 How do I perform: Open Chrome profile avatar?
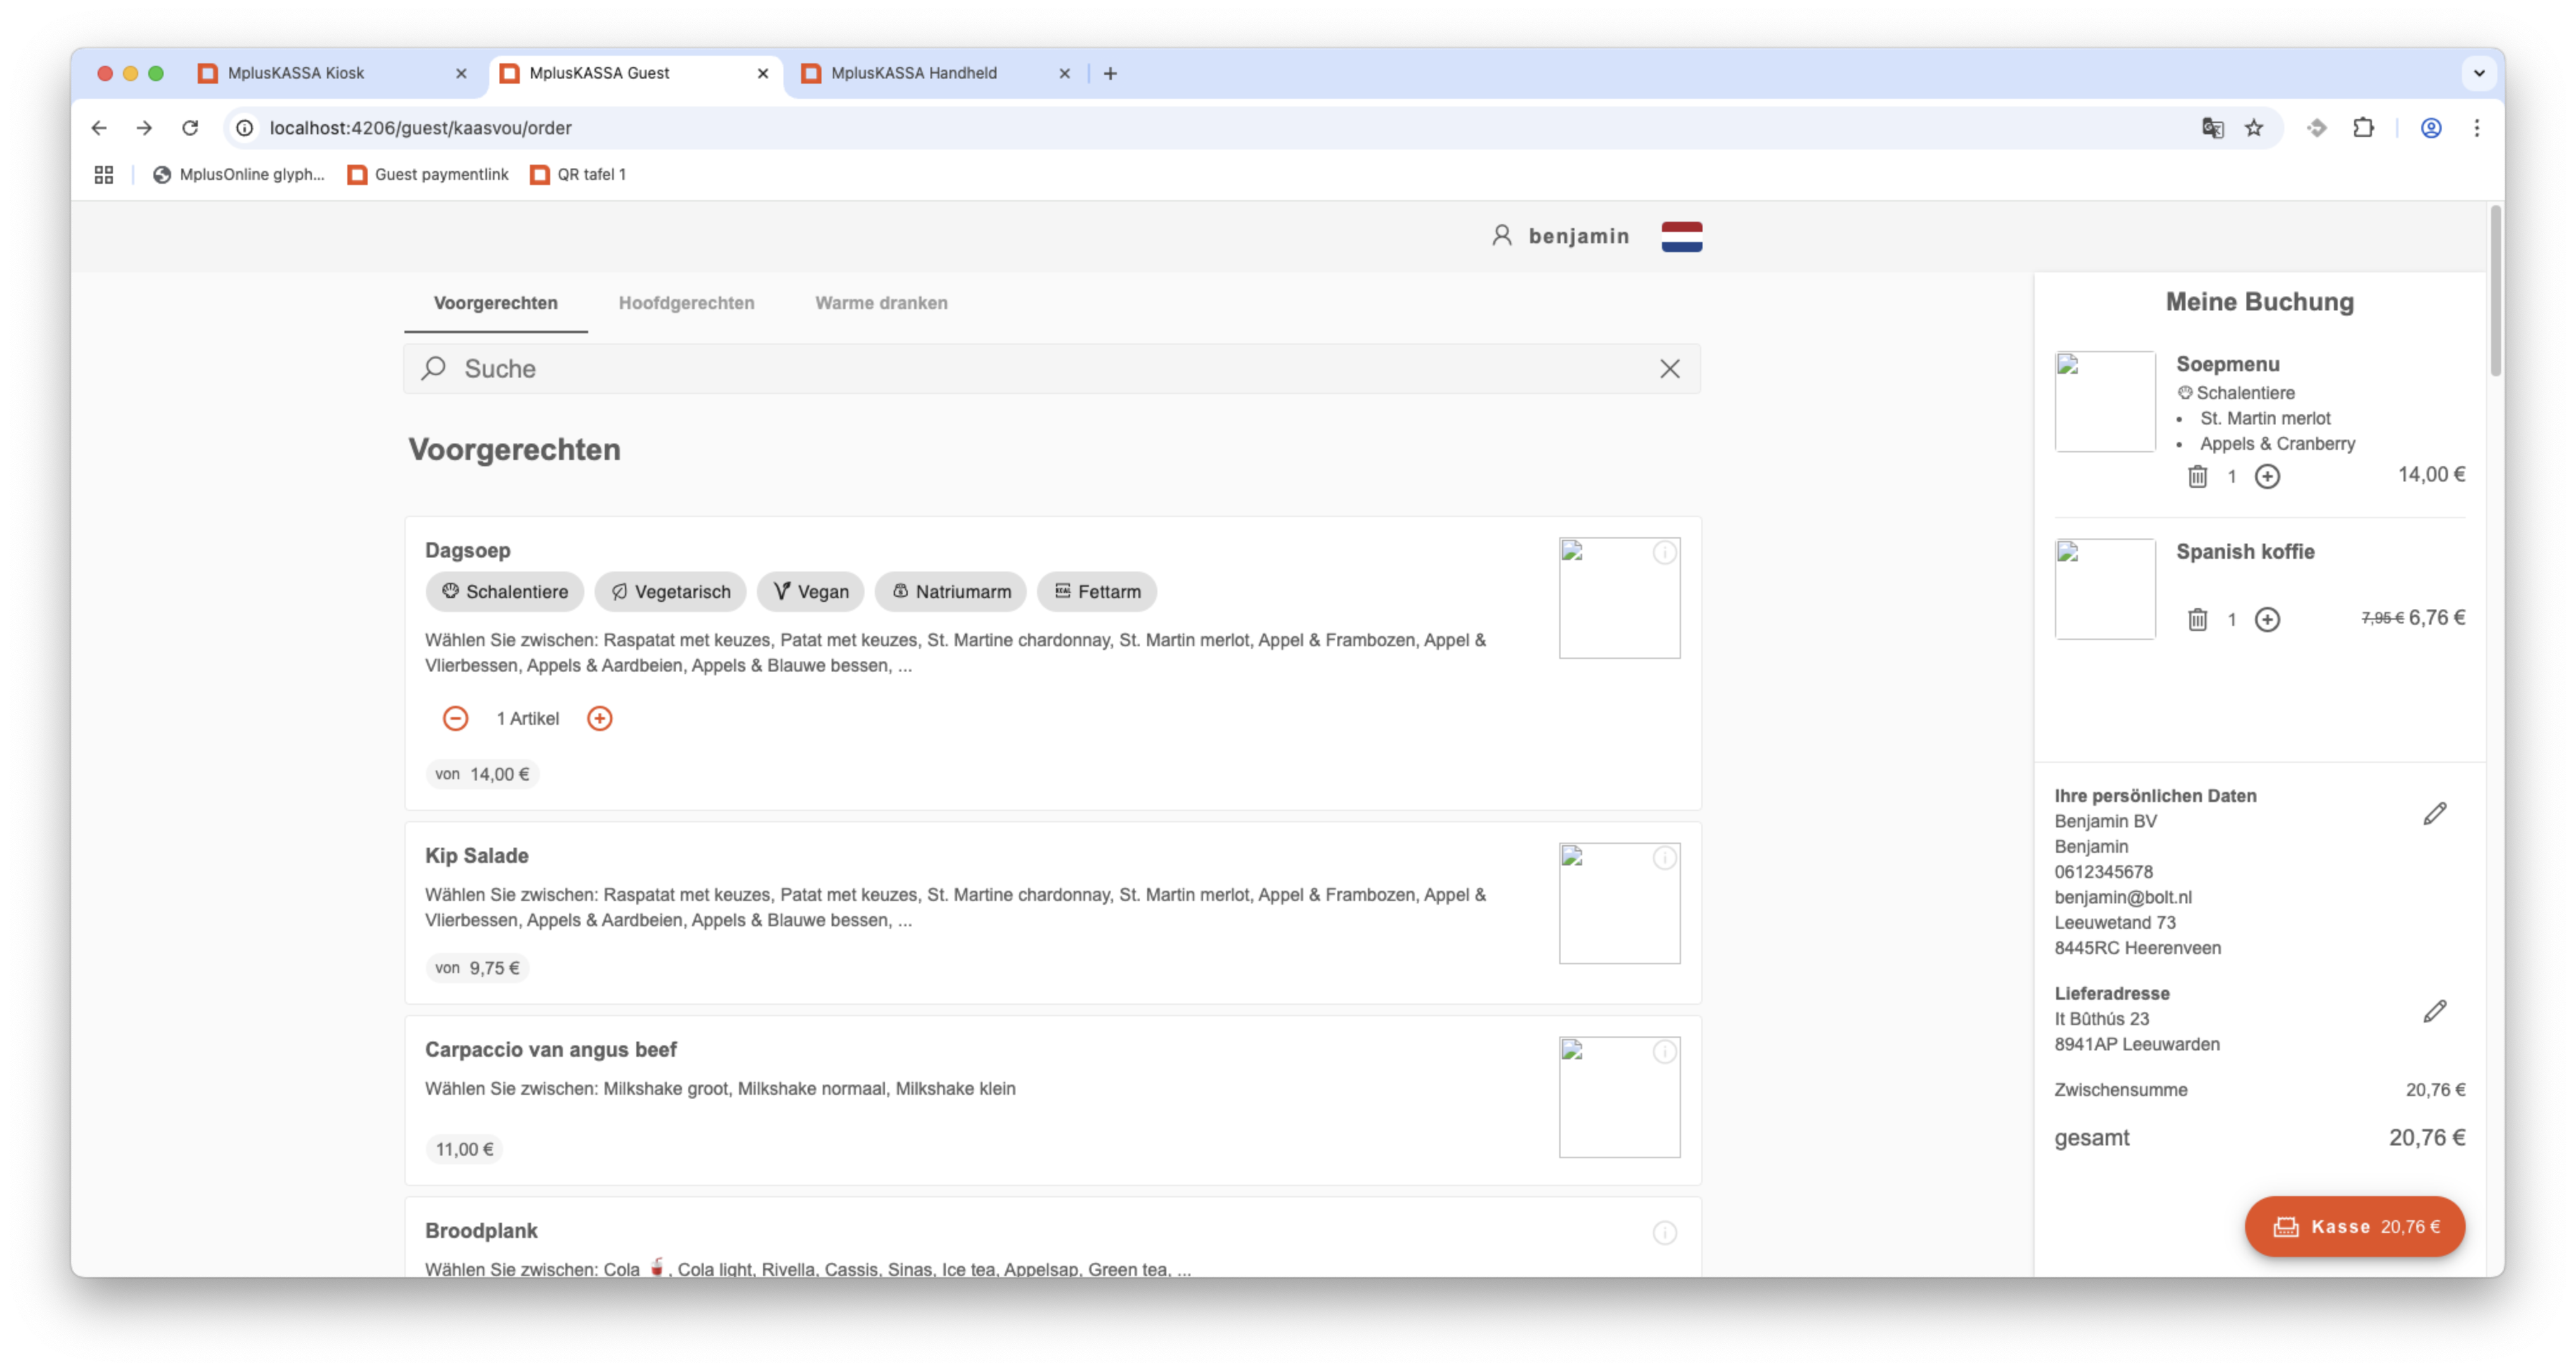pyautogui.click(x=2430, y=128)
